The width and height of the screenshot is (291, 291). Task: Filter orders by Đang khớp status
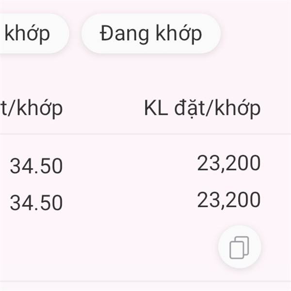[x=151, y=33]
